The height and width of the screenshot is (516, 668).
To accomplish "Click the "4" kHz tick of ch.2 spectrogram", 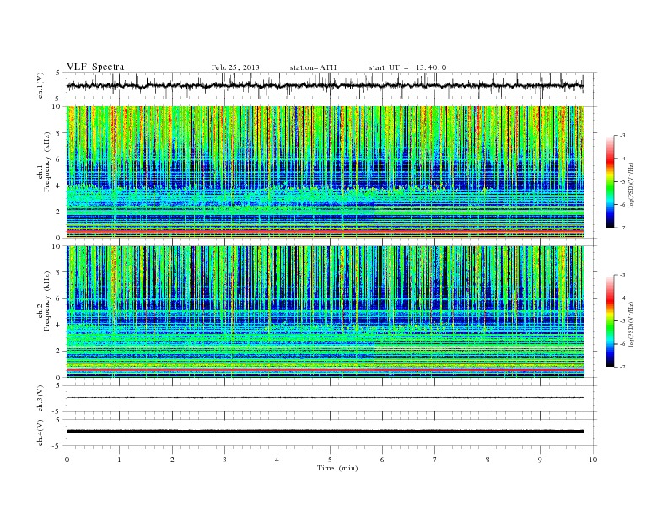I will [59, 325].
